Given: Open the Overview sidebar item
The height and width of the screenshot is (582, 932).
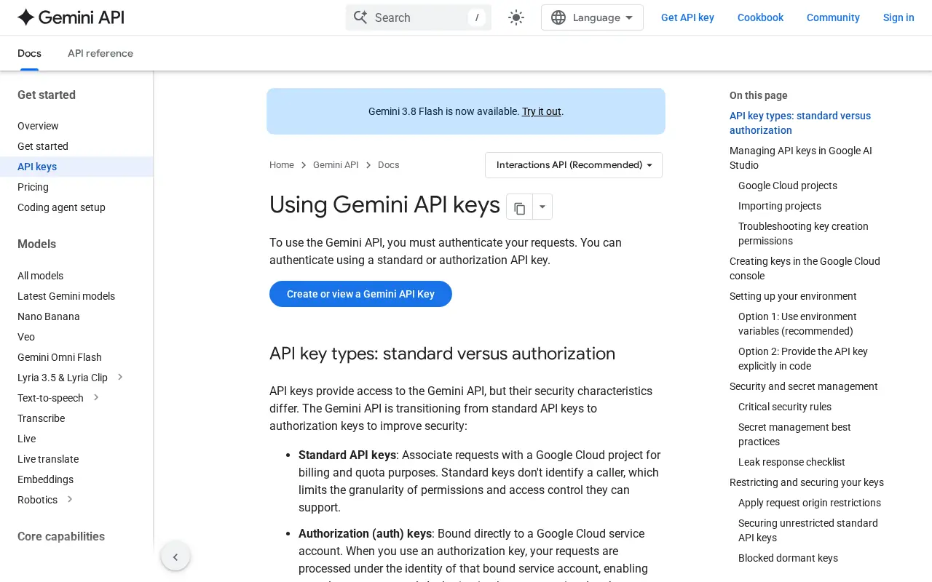Looking at the screenshot, I should click(38, 126).
